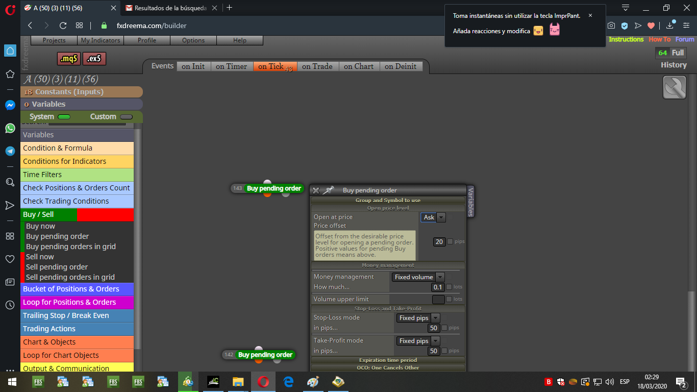Screen dimensions: 697x392
Task: Open the Projects menu
Action: point(54,40)
